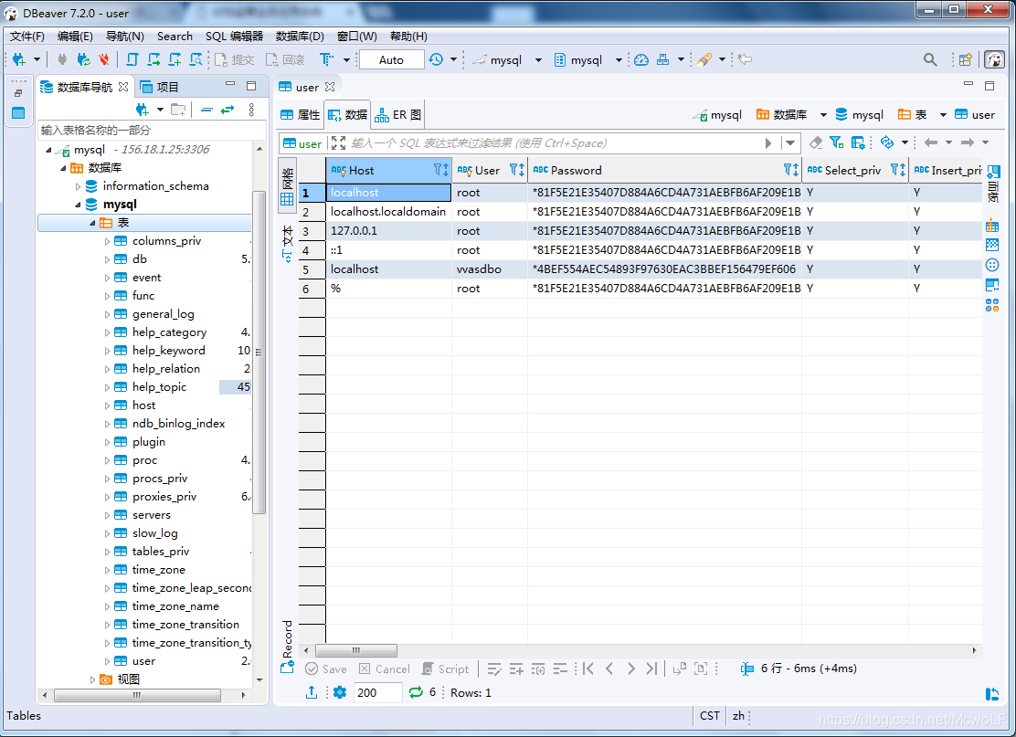1016x737 pixels.
Task: Click the Script button
Action: 445,669
